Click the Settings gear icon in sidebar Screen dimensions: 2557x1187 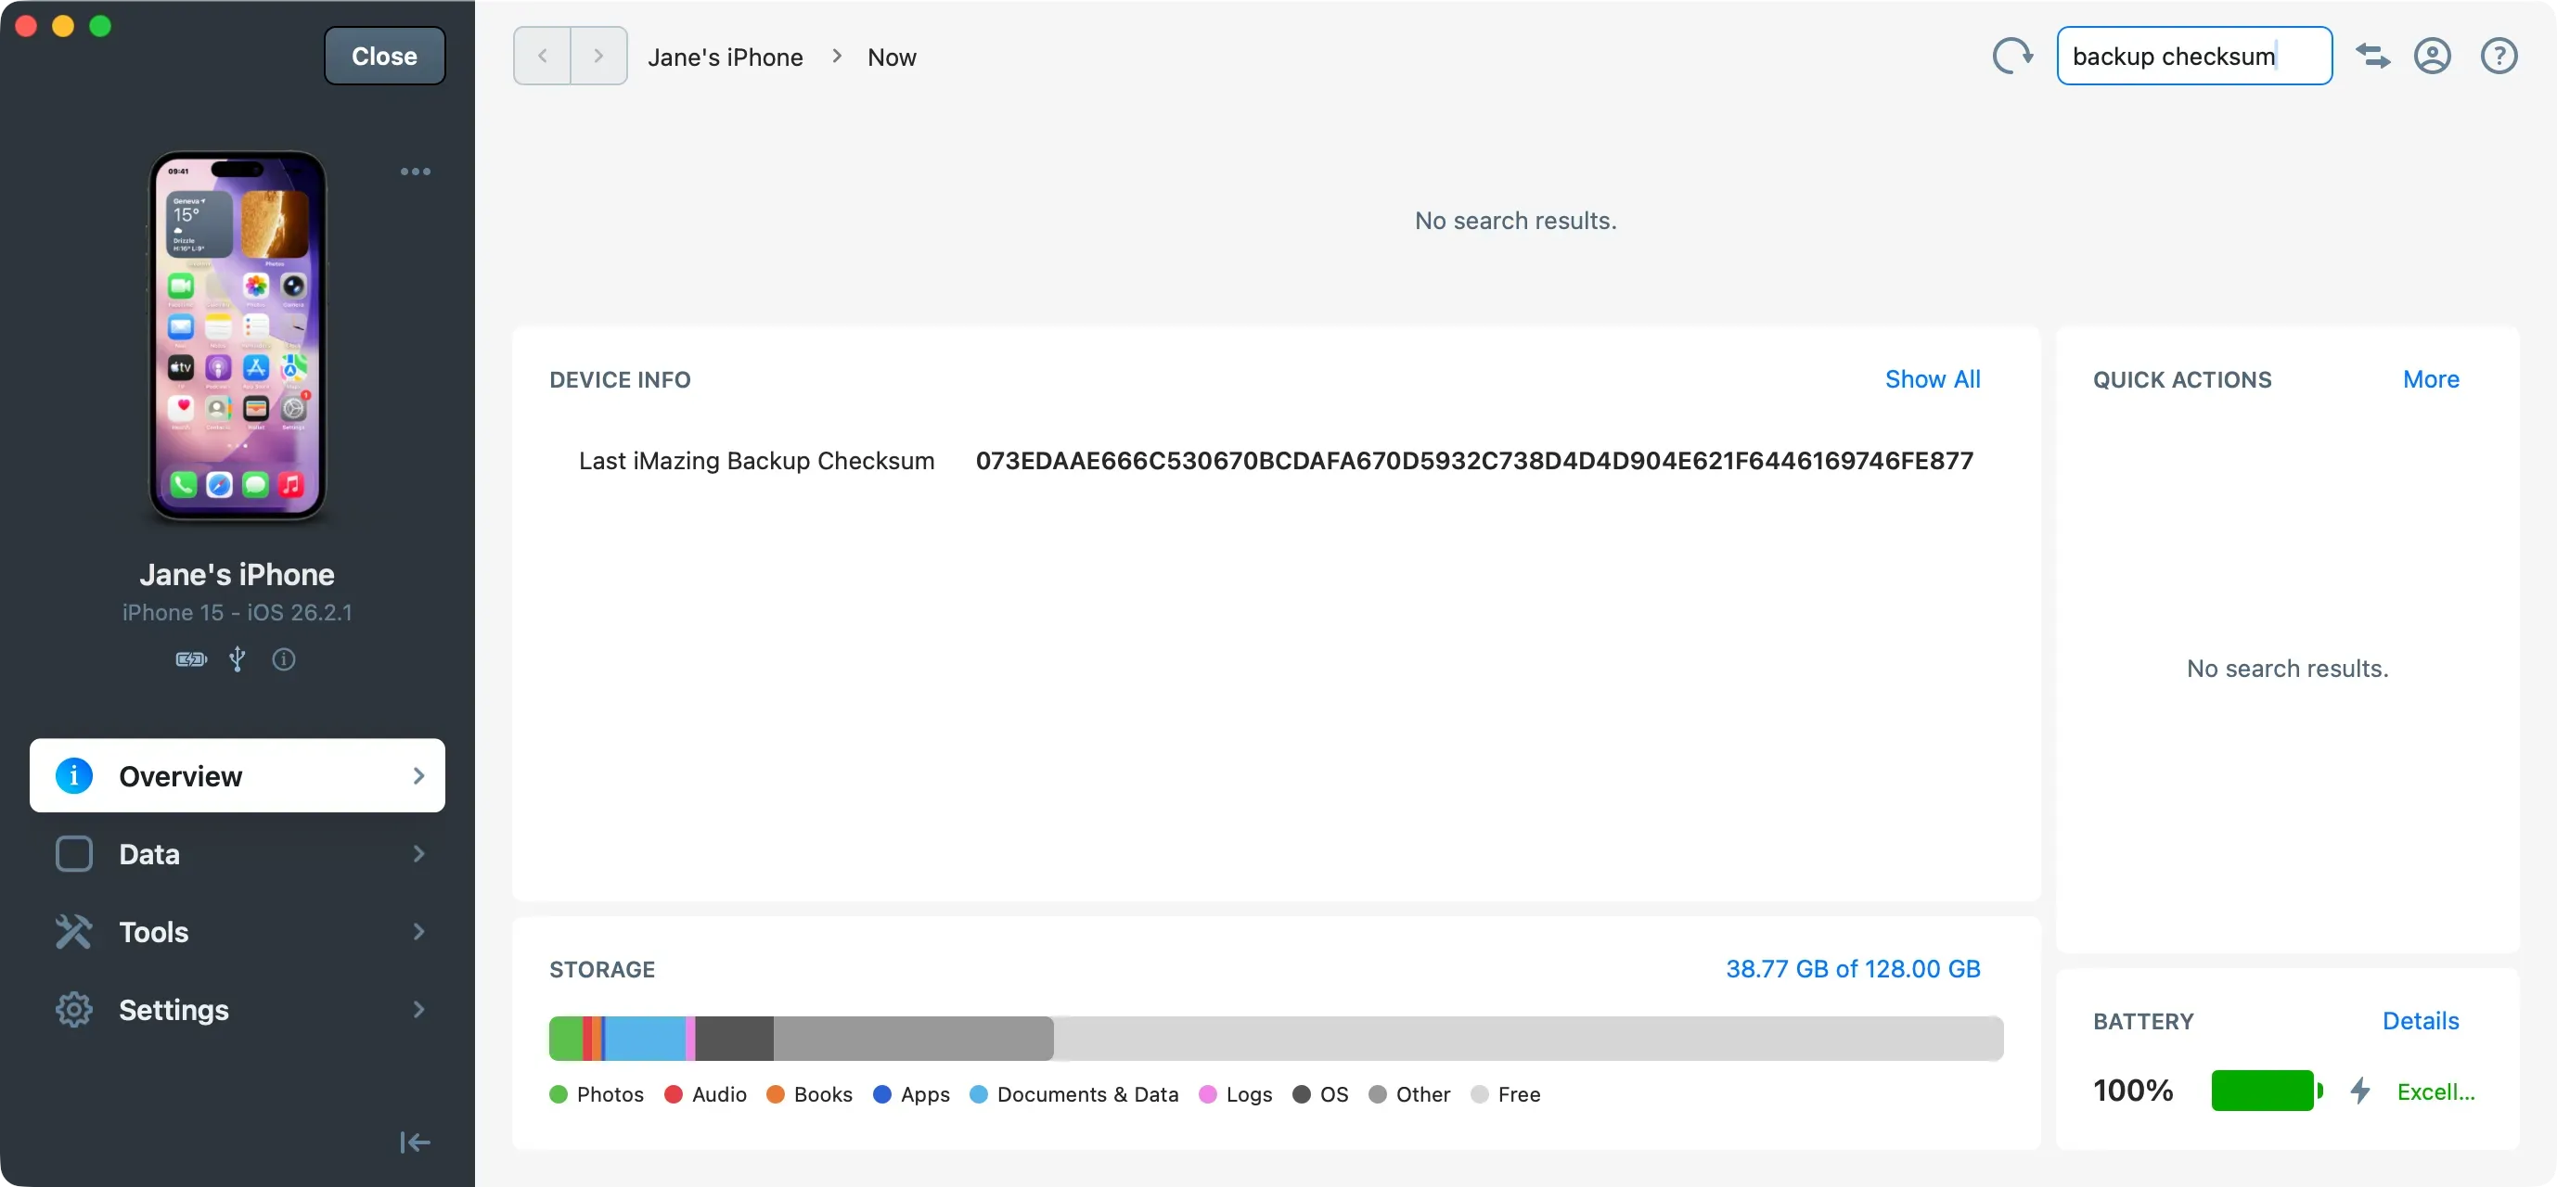click(x=73, y=1010)
